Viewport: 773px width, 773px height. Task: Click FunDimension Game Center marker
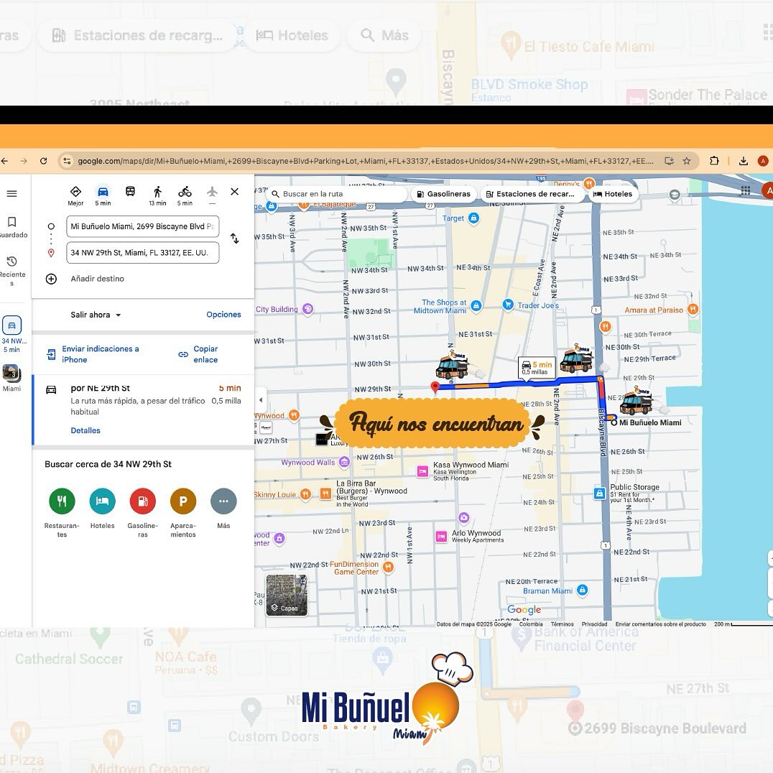pyautogui.click(x=388, y=567)
